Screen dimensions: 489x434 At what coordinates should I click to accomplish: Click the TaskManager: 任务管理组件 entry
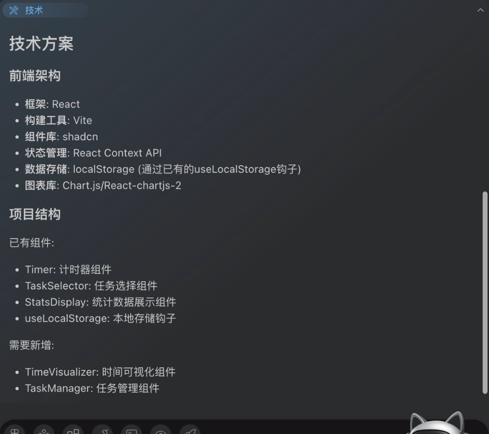click(x=92, y=388)
